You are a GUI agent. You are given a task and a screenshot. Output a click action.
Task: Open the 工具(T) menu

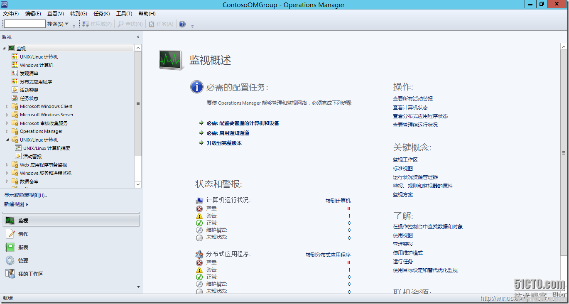(124, 14)
